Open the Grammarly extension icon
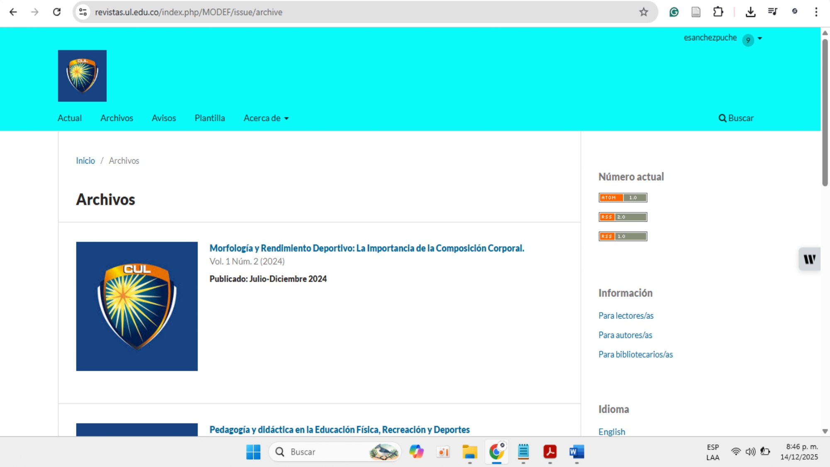The height and width of the screenshot is (467, 830). 674,12
